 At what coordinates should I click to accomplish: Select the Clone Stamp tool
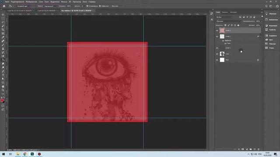tap(3, 48)
